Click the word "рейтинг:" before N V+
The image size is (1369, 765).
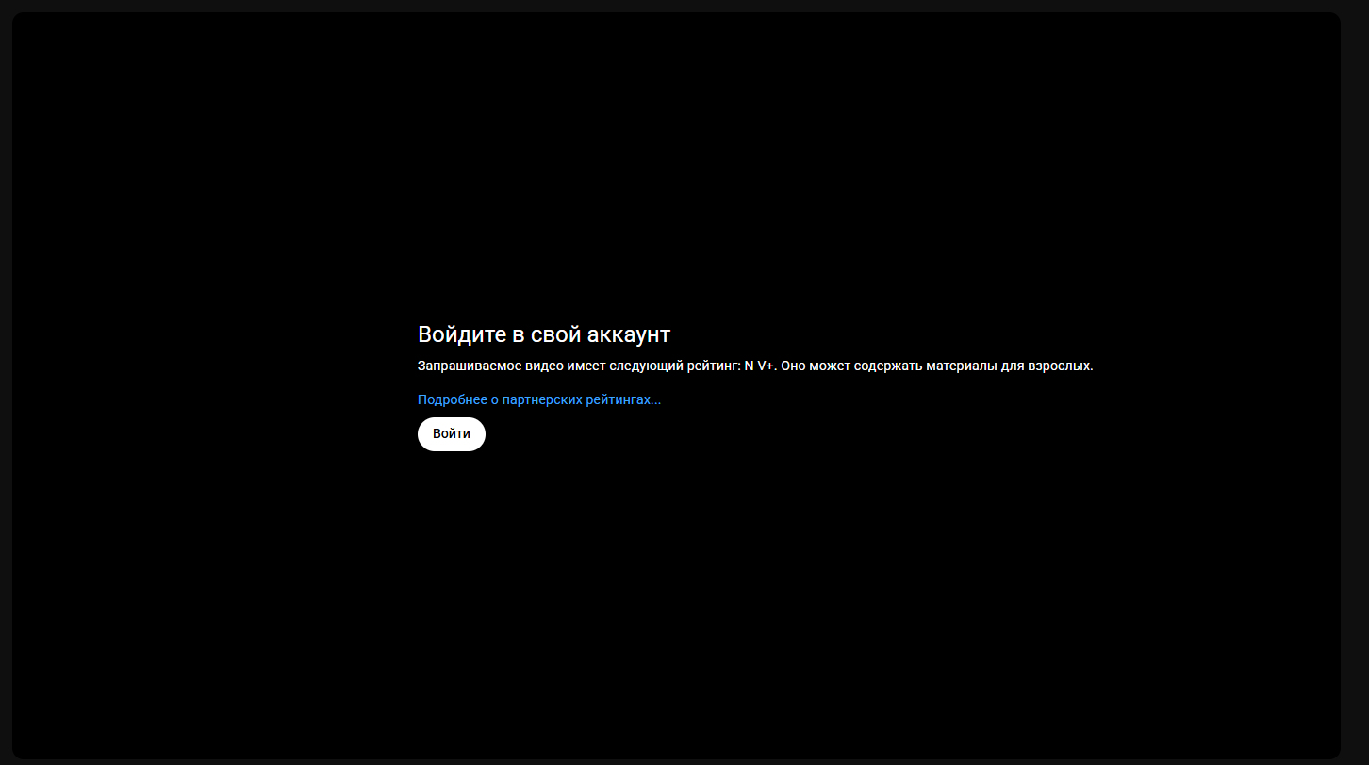pos(714,366)
